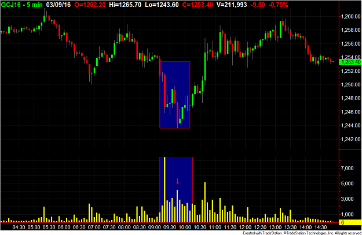Click the 05:00 time axis label
Screen dimensions: 362x235
[34, 227]
